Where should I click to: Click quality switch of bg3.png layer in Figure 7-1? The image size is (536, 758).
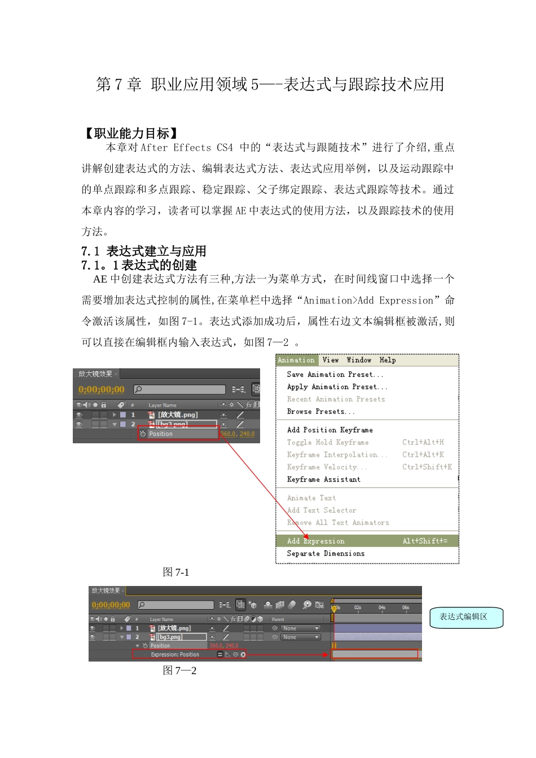(240, 424)
